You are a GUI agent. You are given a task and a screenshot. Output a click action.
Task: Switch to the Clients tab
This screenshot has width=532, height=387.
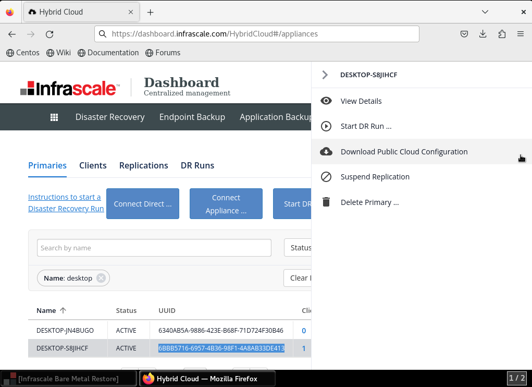[x=93, y=165]
